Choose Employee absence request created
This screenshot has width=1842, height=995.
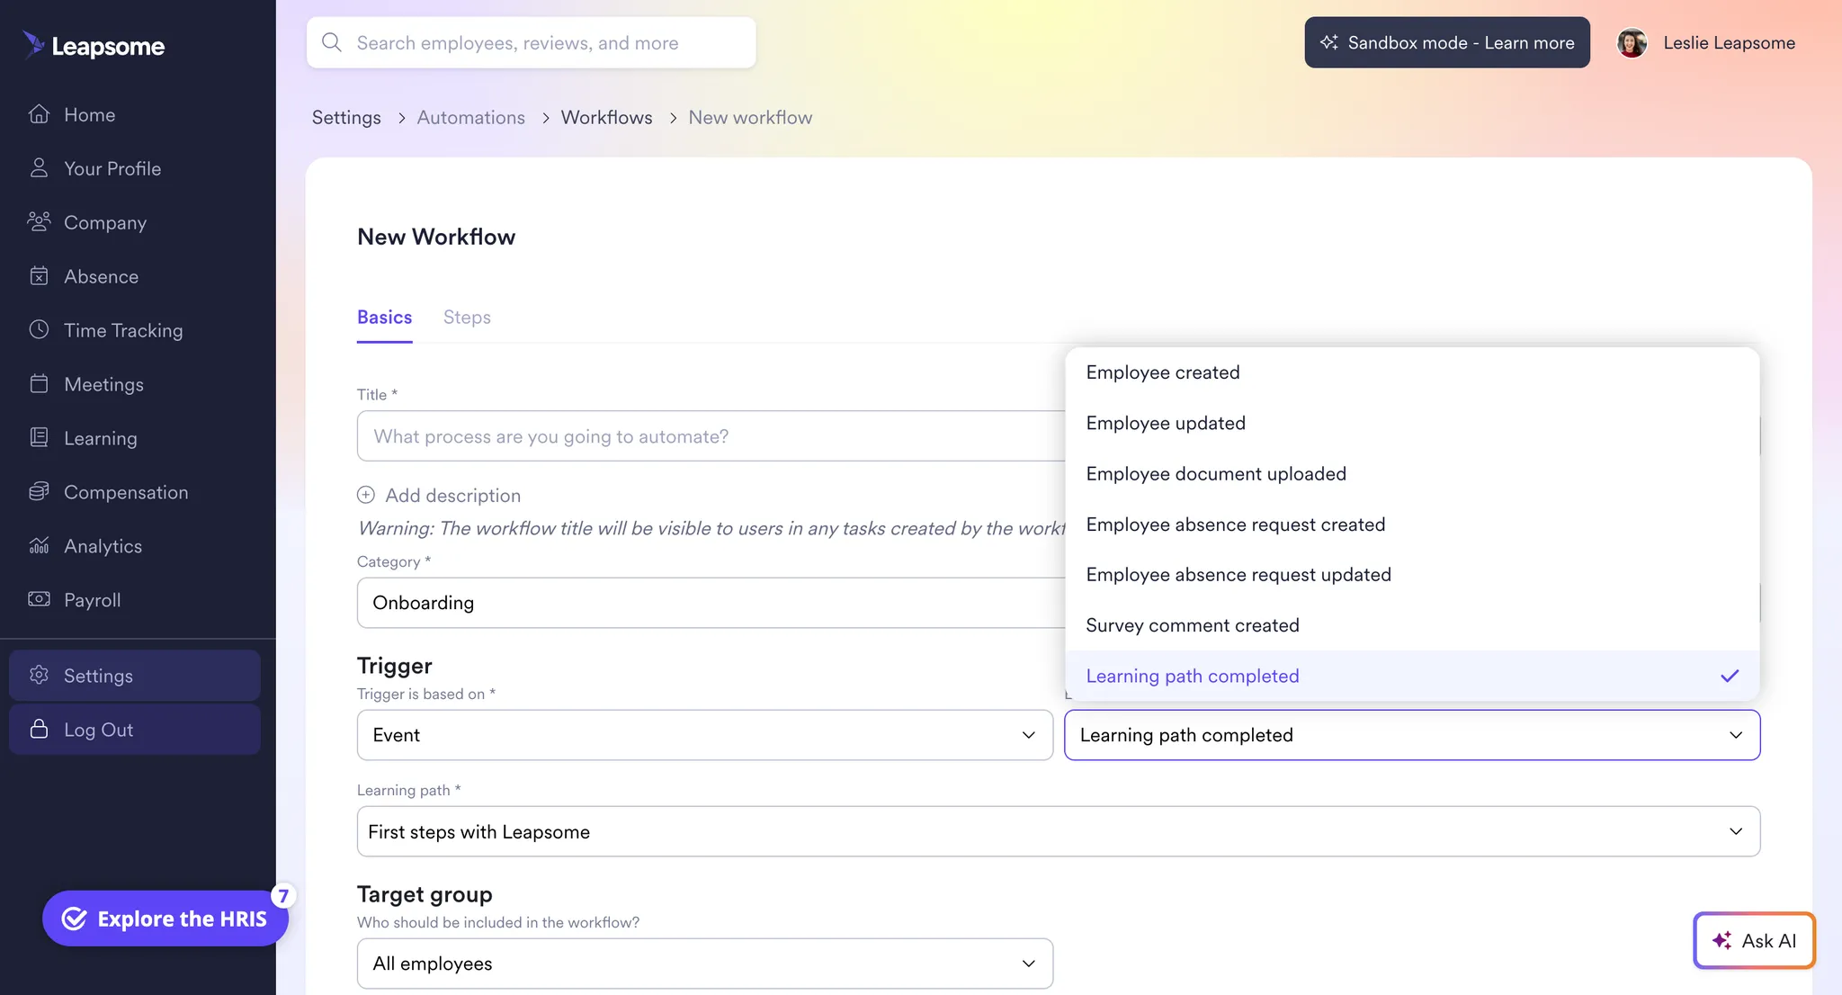click(1412, 524)
